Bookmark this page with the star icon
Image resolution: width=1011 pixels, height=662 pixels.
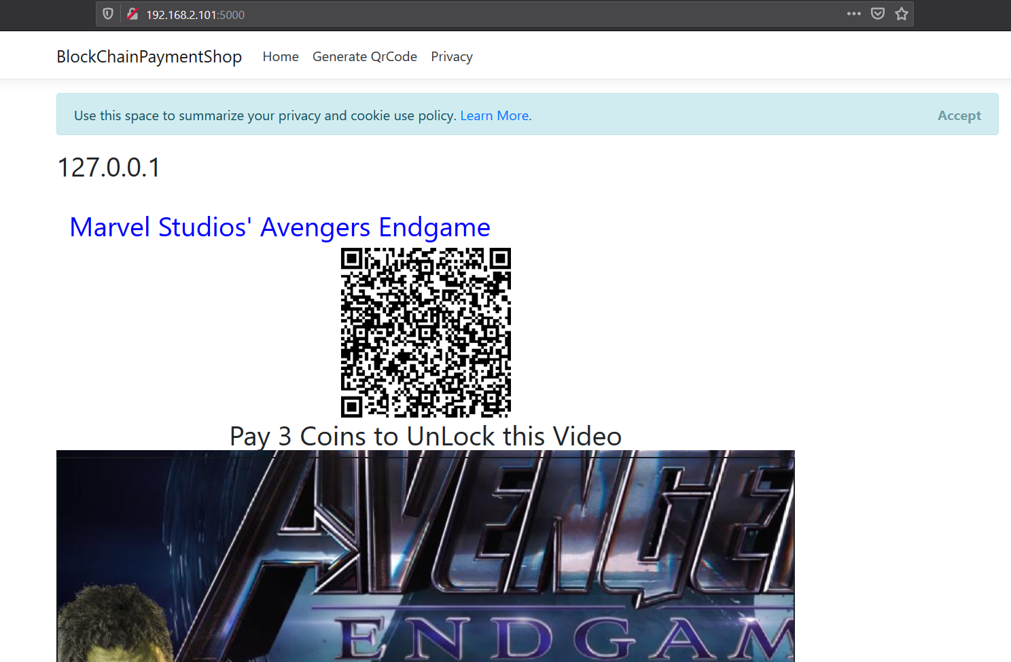point(902,14)
